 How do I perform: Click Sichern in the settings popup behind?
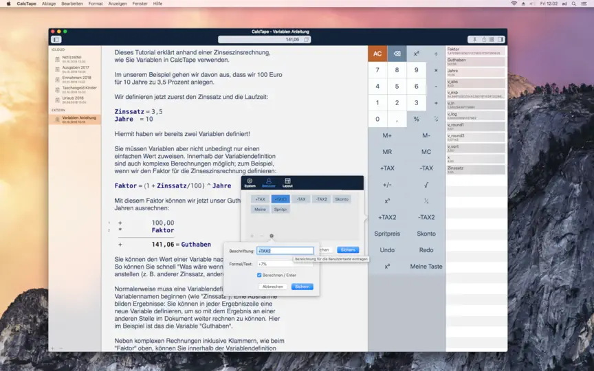[347, 250]
